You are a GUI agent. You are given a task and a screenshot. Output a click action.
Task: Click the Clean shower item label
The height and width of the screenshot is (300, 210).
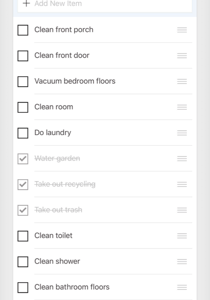pos(57,261)
